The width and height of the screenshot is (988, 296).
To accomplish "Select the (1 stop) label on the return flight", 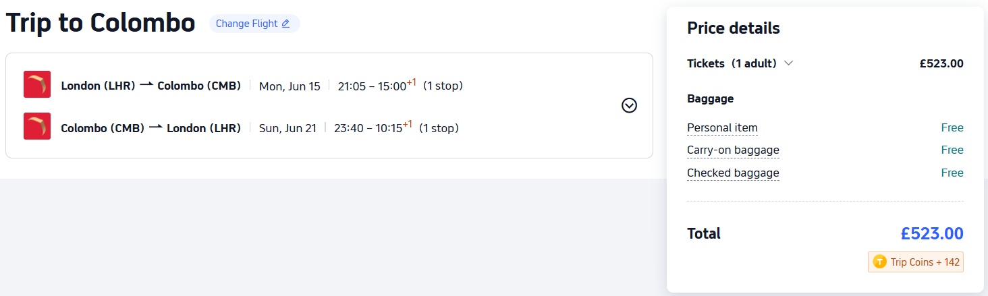I will pos(439,128).
